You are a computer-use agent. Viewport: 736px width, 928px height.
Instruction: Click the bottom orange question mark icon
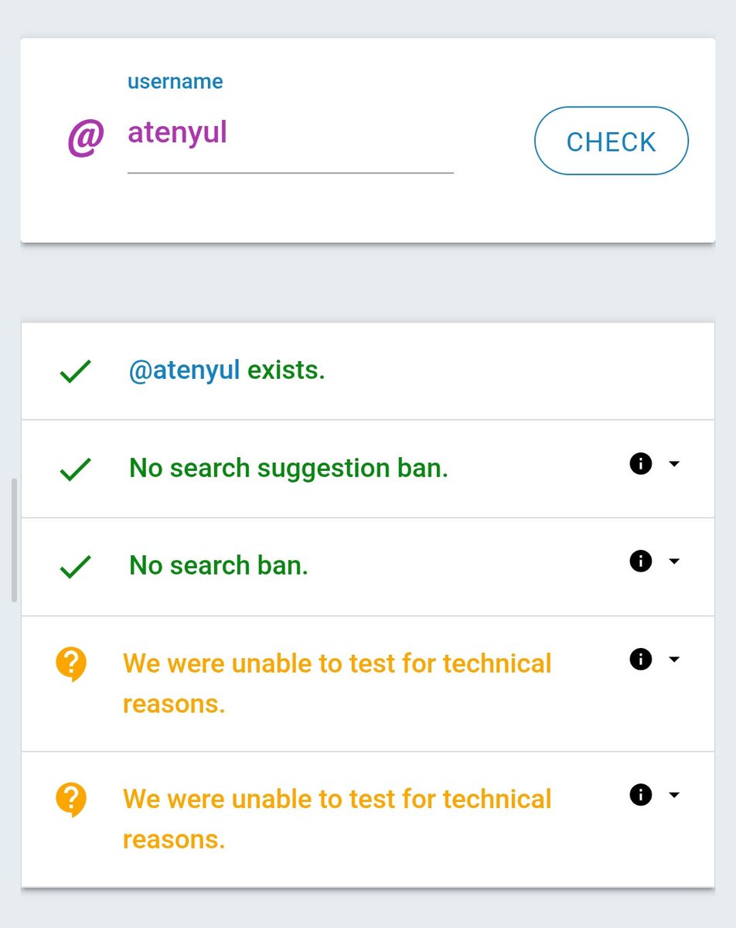[71, 800]
